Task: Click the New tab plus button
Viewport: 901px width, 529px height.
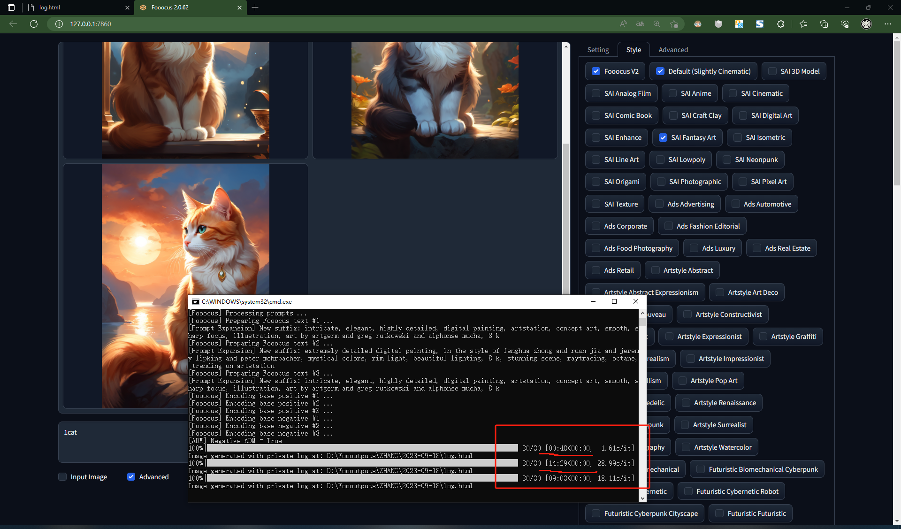Action: pos(255,8)
